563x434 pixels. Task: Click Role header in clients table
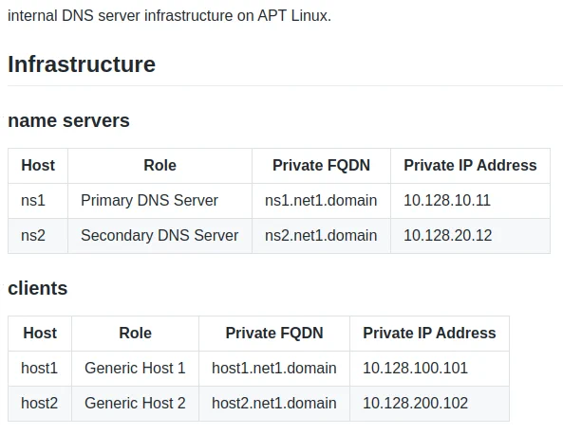click(135, 334)
